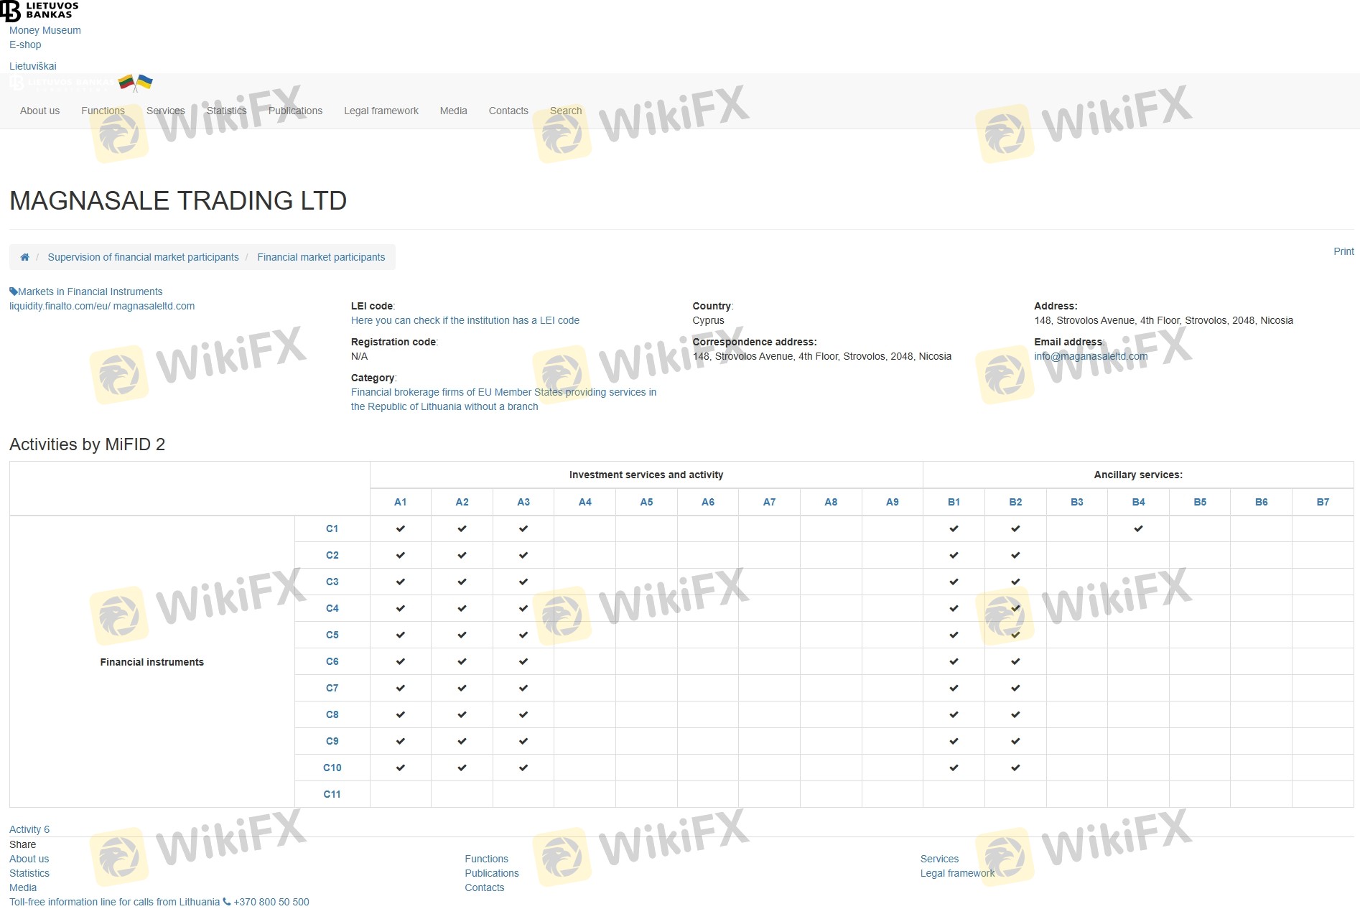The width and height of the screenshot is (1360, 909).
Task: Open the Media navigation item
Action: tap(454, 111)
